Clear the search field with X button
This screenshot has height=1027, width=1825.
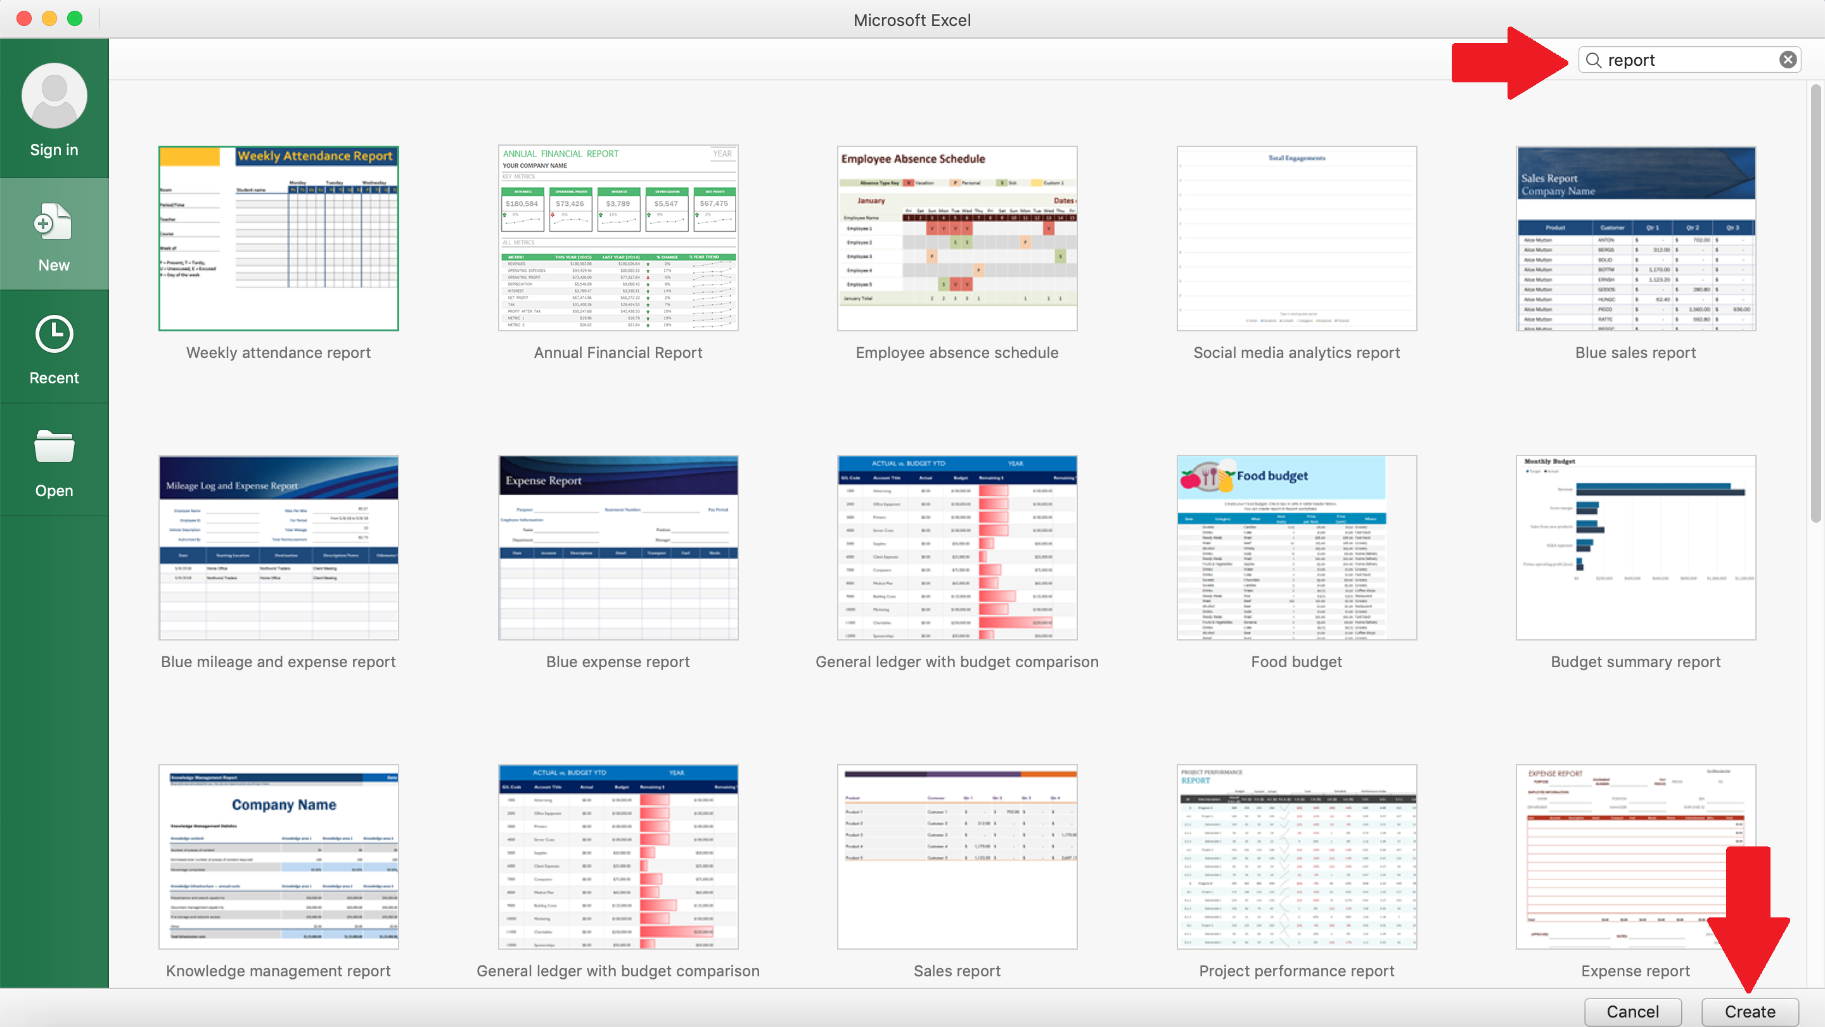coord(1789,60)
